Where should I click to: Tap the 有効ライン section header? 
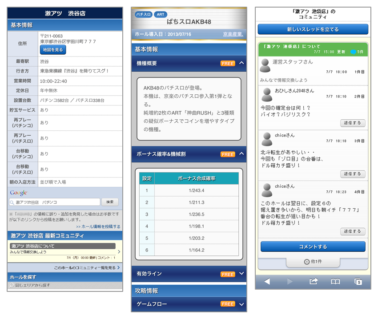[x=189, y=274]
